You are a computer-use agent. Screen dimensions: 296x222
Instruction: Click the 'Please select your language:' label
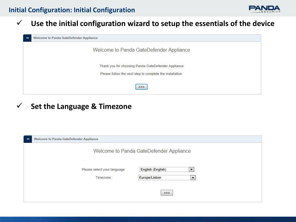click(x=103, y=169)
